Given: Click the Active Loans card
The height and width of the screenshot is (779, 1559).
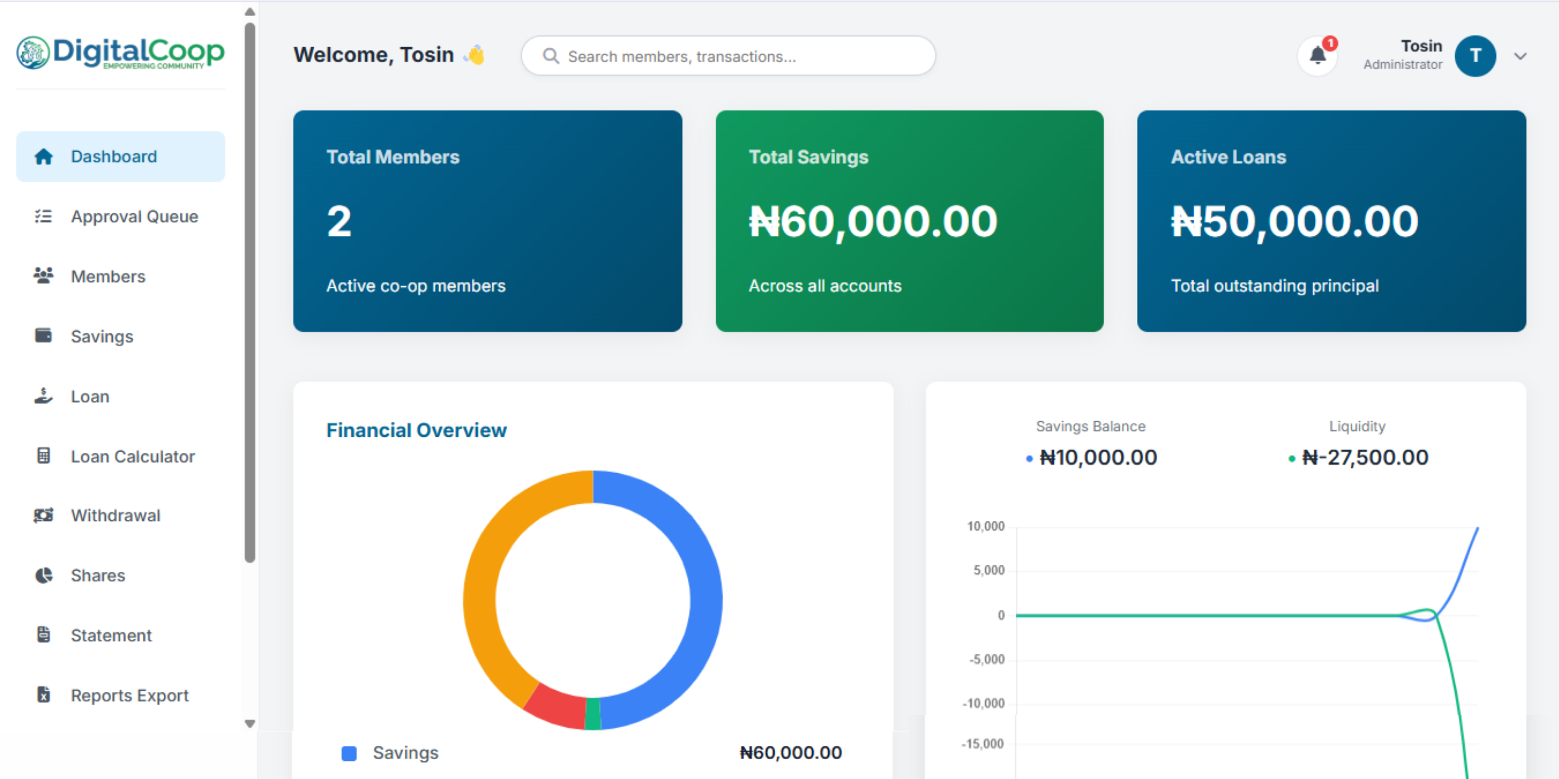Looking at the screenshot, I should click(1331, 221).
